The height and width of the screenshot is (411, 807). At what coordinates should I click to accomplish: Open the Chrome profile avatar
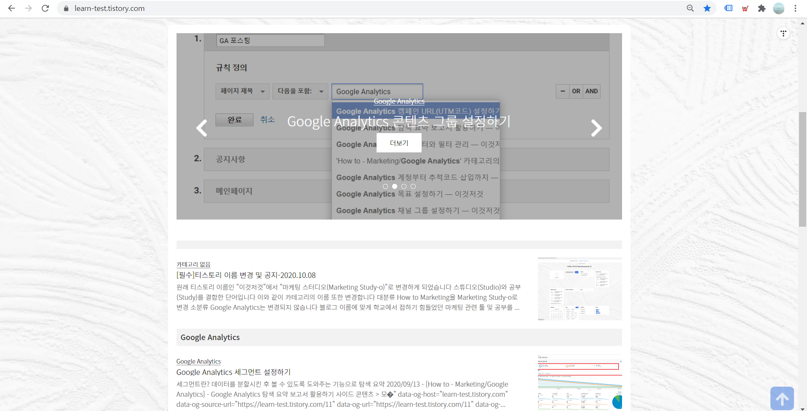point(779,8)
